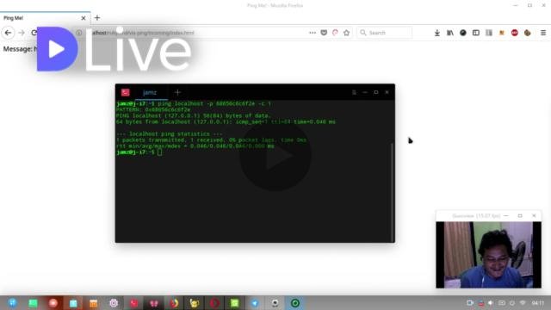Play the video using the center play button

pyautogui.click(x=275, y=156)
